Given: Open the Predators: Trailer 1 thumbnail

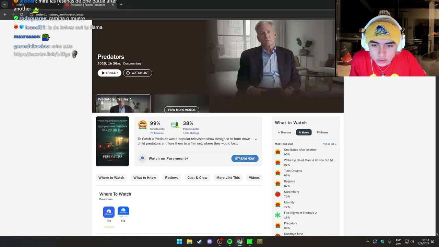Looking at the screenshot, I should pyautogui.click(x=123, y=104).
